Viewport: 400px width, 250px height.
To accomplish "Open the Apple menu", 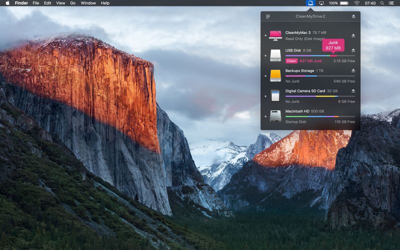I will click(7, 3).
